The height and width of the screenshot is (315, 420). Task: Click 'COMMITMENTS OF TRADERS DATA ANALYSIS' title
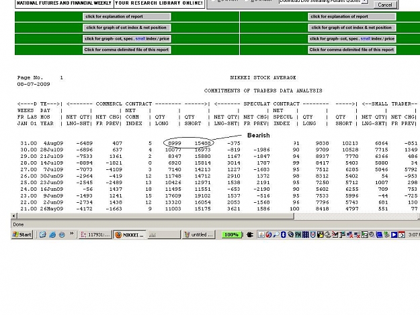[x=263, y=91]
